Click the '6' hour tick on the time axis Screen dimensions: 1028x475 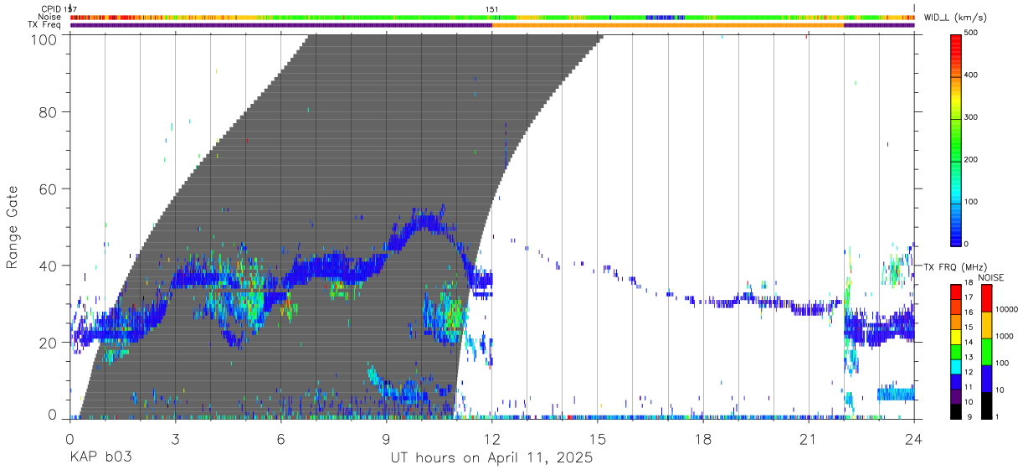click(280, 438)
